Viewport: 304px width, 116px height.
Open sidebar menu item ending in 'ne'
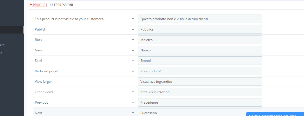1,53
